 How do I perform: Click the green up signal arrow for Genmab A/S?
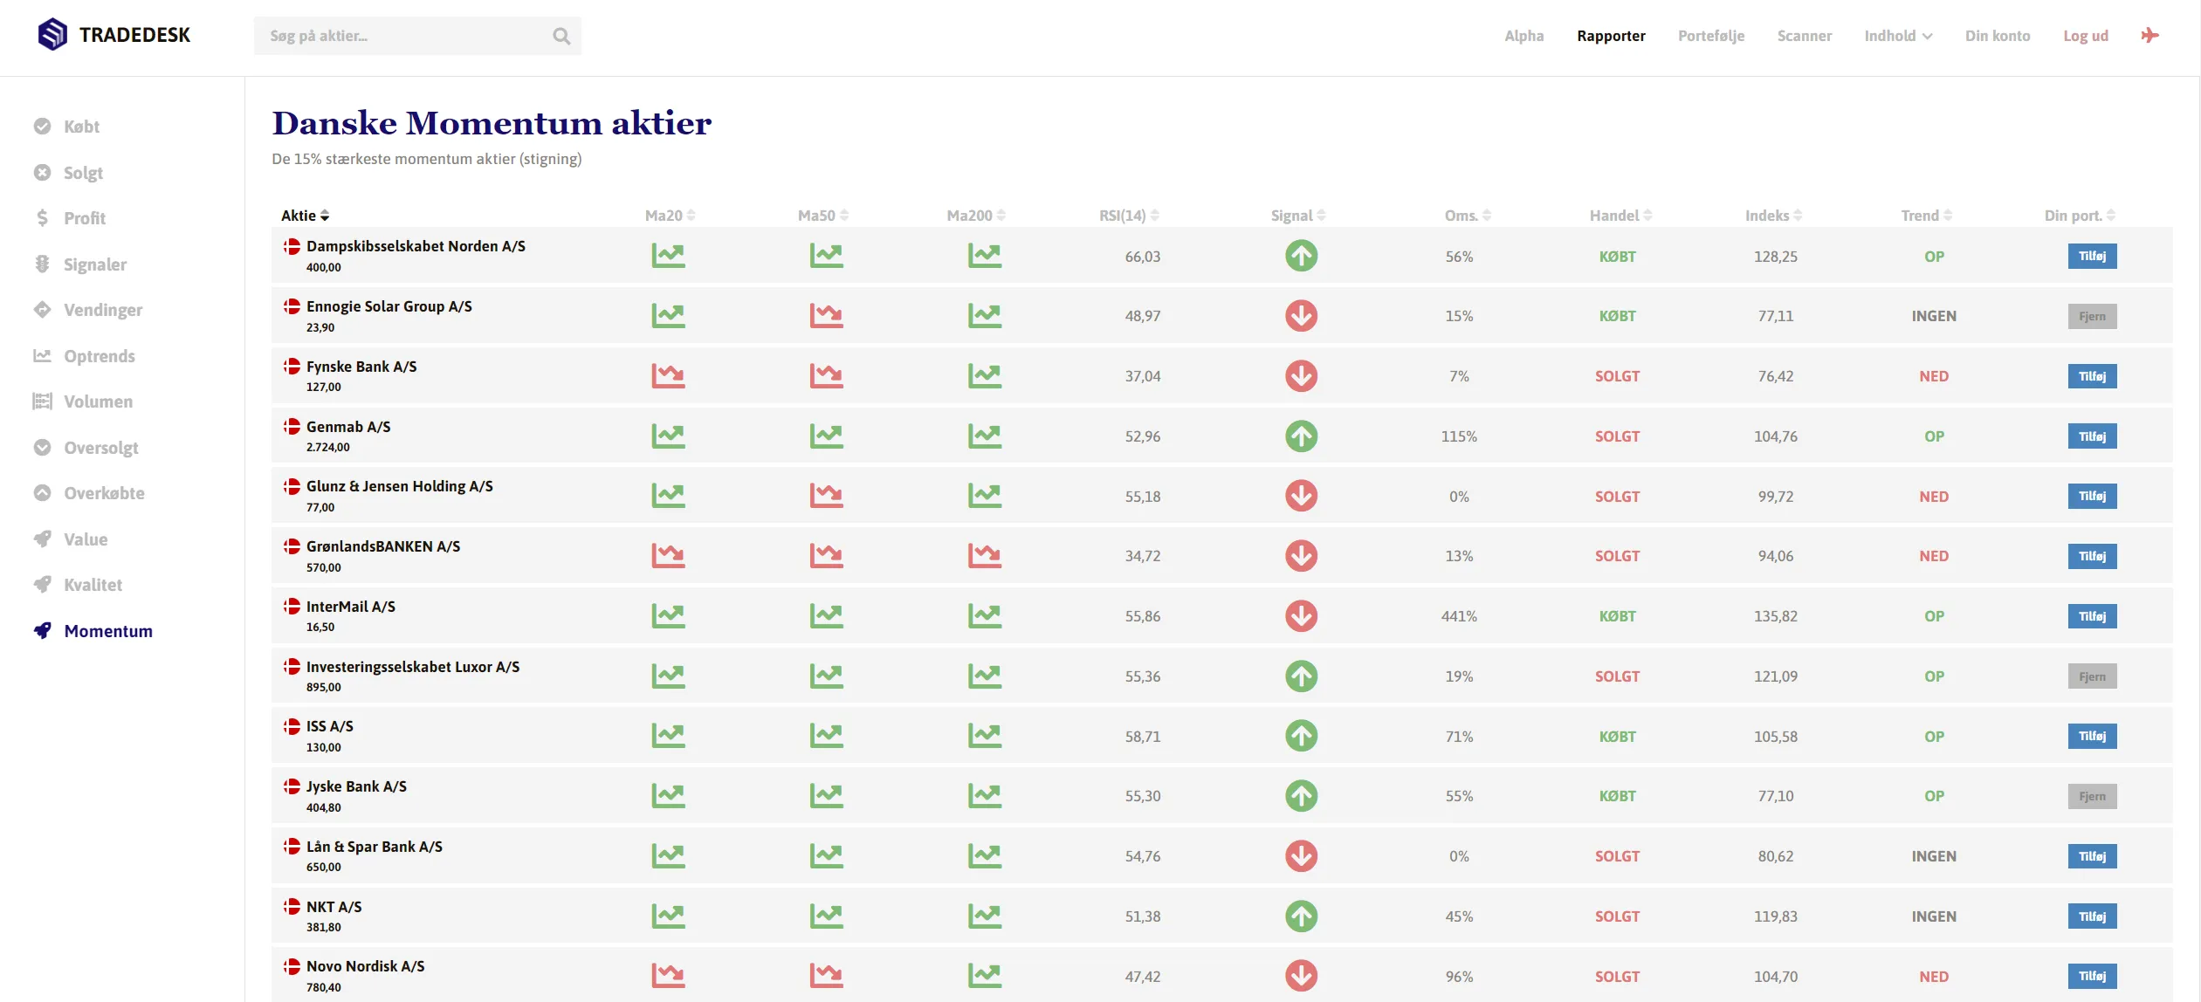pos(1301,436)
